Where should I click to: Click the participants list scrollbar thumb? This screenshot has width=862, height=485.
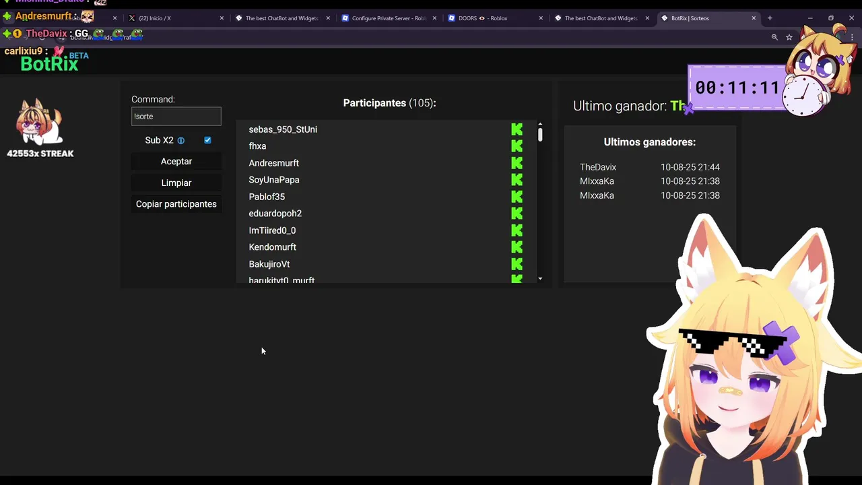[x=540, y=135]
